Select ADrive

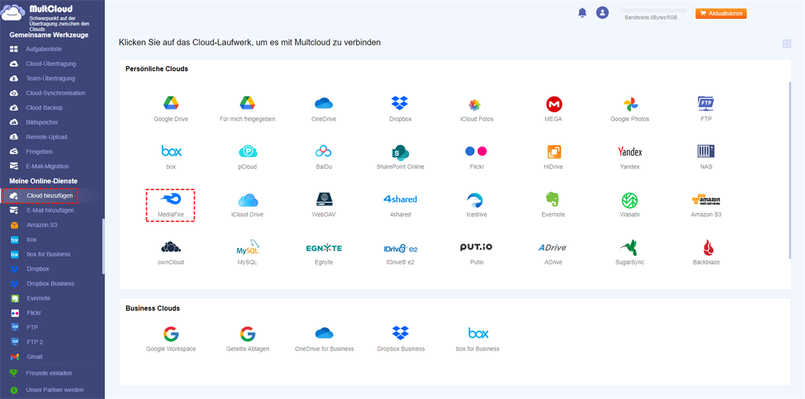tap(553, 248)
